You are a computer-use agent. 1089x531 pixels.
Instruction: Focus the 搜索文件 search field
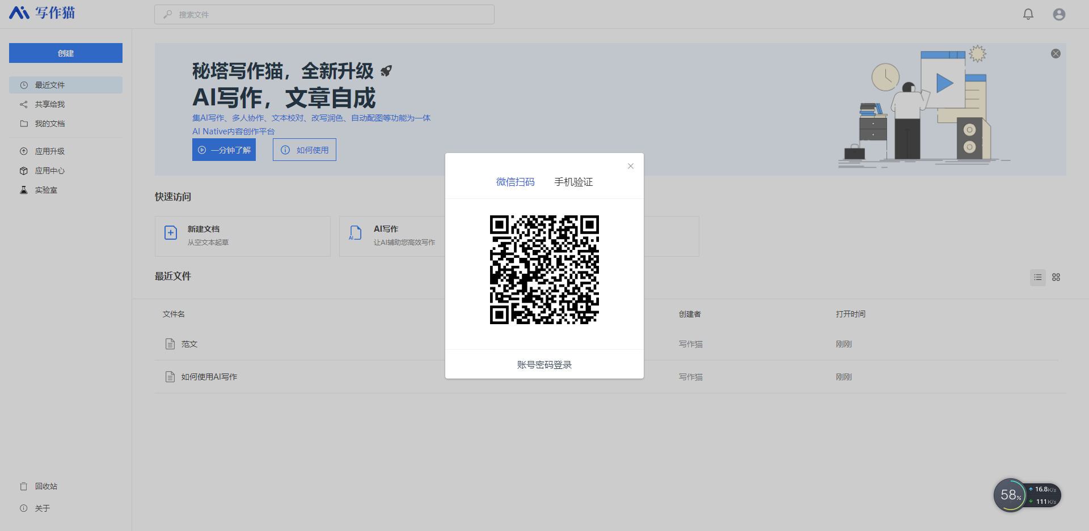coord(324,15)
